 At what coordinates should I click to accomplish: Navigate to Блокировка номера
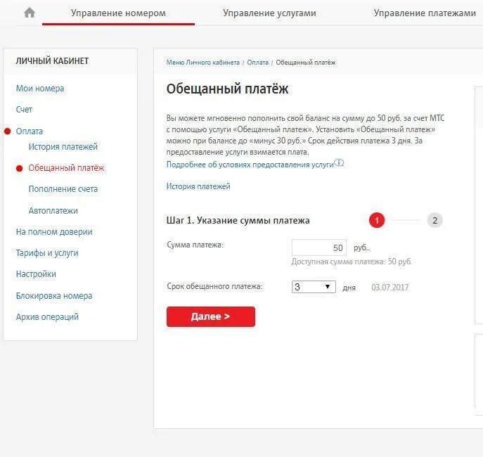click(x=54, y=295)
